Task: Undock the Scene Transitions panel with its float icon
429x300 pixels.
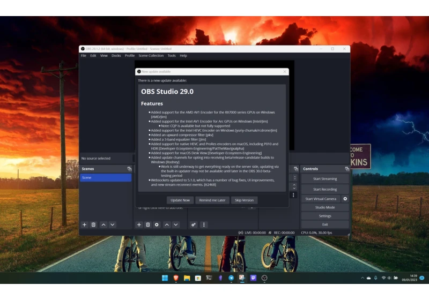Action: click(x=296, y=169)
